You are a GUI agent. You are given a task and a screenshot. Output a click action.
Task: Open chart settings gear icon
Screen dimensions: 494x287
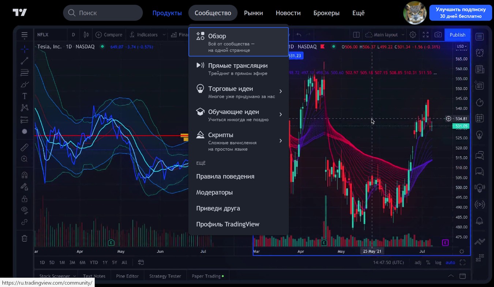click(413, 35)
